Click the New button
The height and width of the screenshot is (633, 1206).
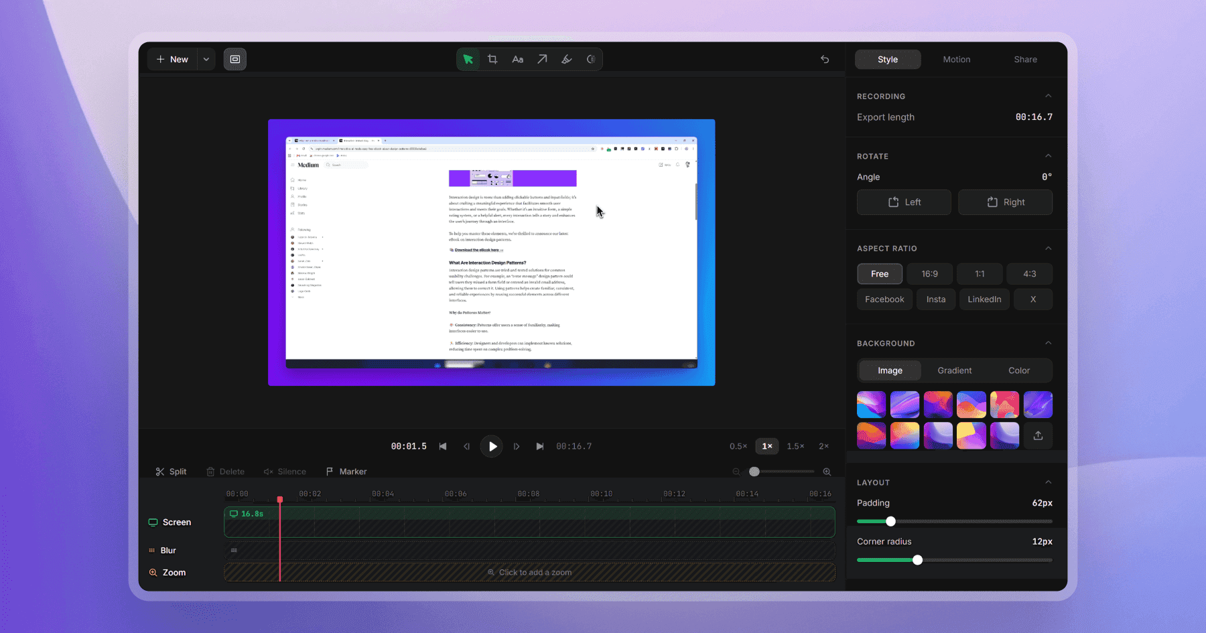(172, 59)
